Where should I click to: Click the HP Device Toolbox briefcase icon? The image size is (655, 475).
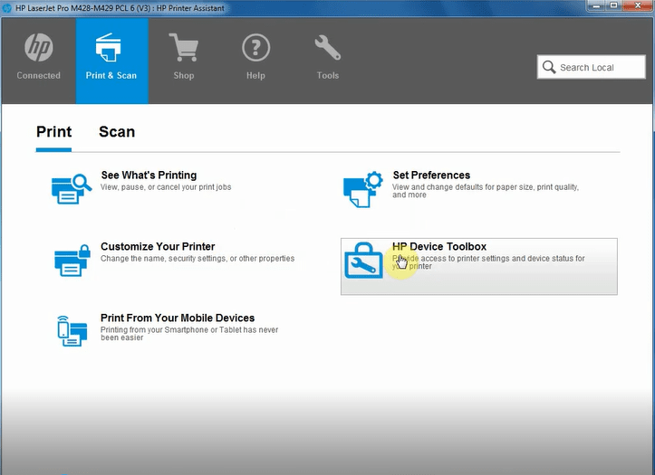coord(364,261)
